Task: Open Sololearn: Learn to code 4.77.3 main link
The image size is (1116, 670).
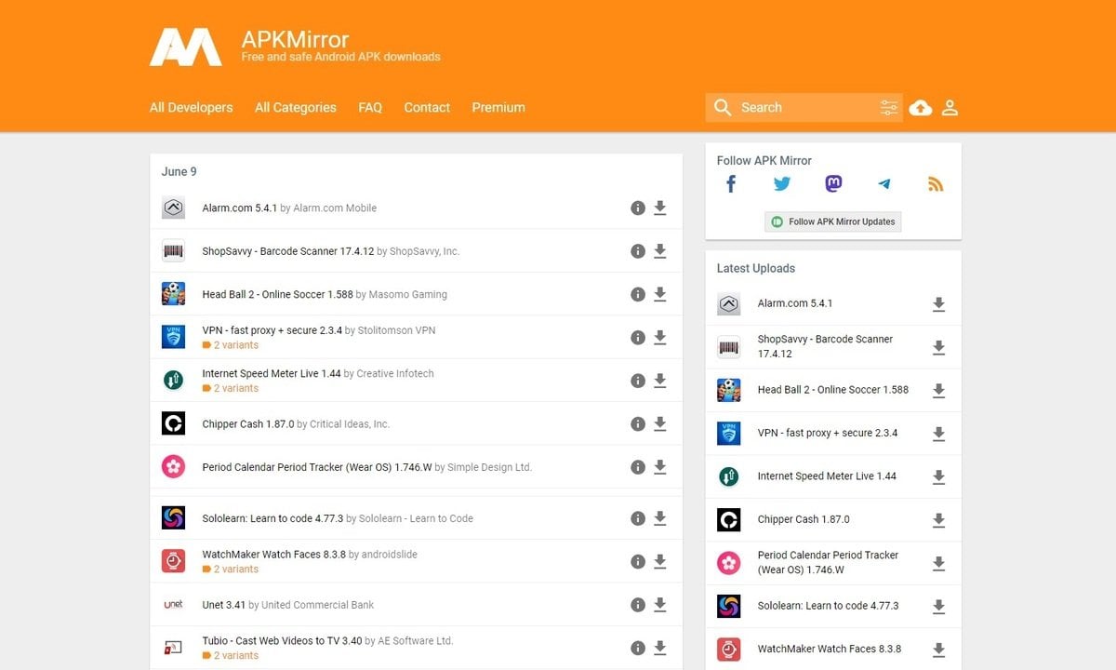Action: point(272,518)
